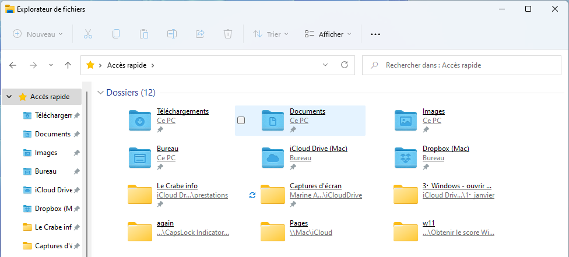This screenshot has width=569, height=257.
Task: Open Captures d'é in the sidebar
Action: pyautogui.click(x=54, y=246)
